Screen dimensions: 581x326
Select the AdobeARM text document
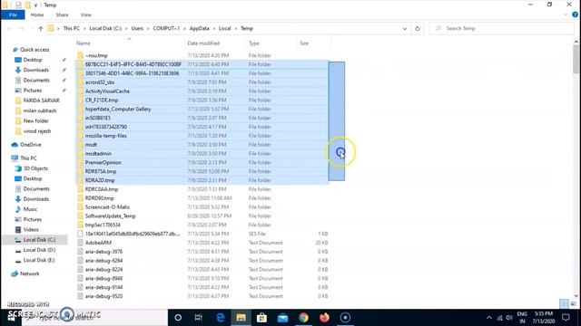coord(98,243)
